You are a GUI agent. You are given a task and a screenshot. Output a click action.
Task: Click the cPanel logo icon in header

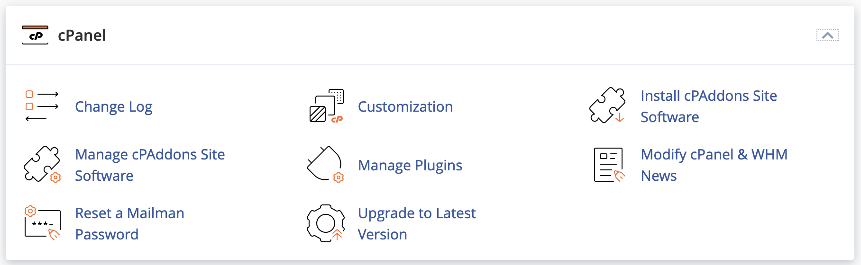[x=35, y=35]
